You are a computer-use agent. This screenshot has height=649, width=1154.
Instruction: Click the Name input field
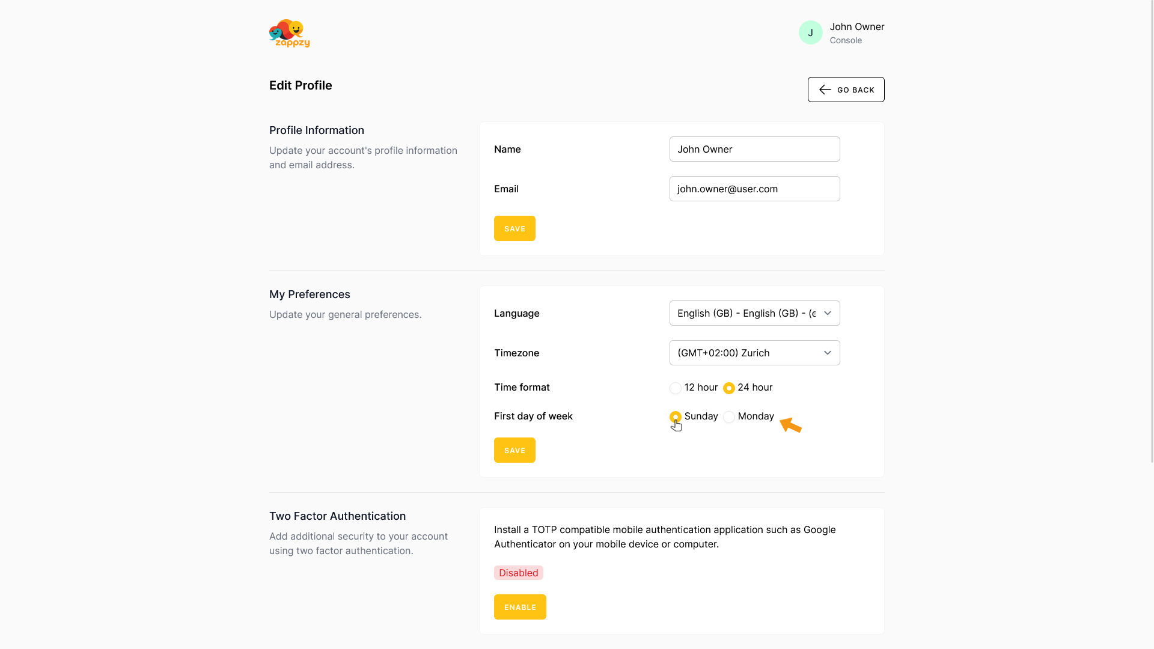(x=754, y=149)
